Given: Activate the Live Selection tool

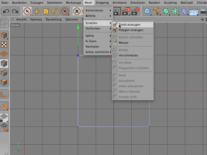Looking at the screenshot, I should pos(27,11).
